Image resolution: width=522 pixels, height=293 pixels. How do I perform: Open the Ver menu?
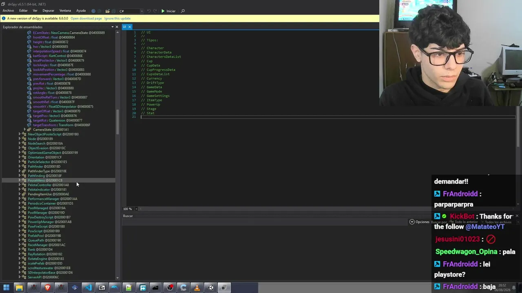click(x=35, y=11)
